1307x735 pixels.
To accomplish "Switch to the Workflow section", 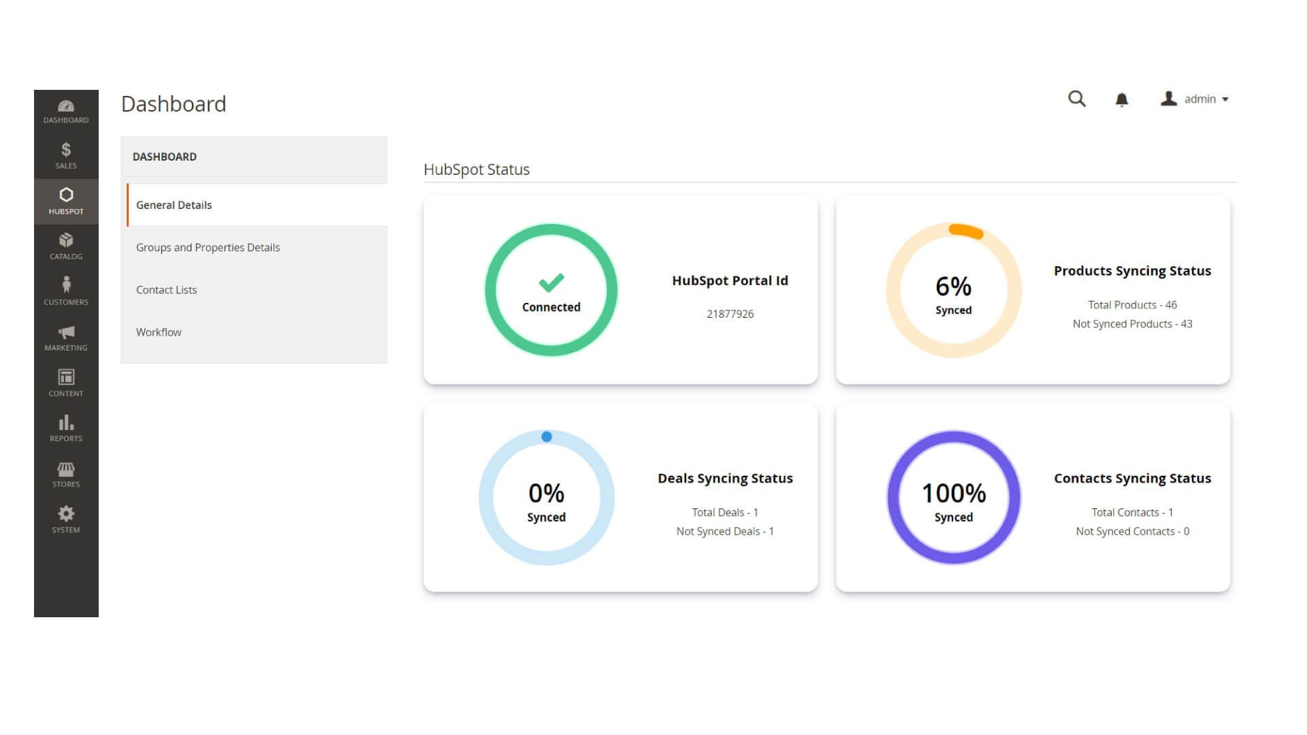I will pyautogui.click(x=159, y=332).
